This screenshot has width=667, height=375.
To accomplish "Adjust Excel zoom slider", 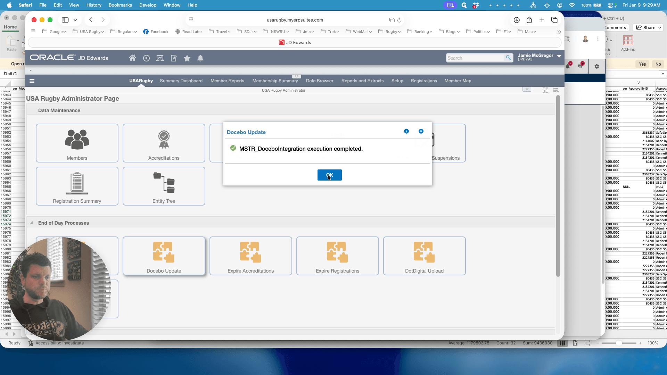I will tap(619, 343).
